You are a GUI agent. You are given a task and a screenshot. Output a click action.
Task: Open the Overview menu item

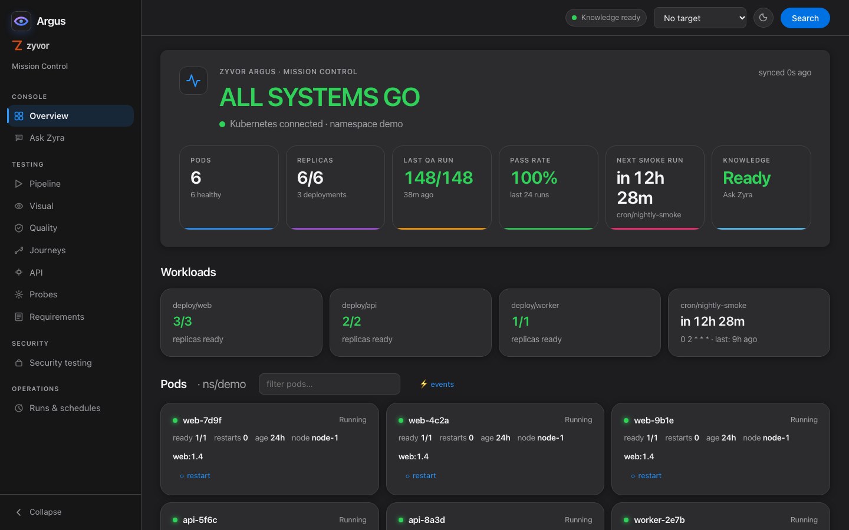71,116
